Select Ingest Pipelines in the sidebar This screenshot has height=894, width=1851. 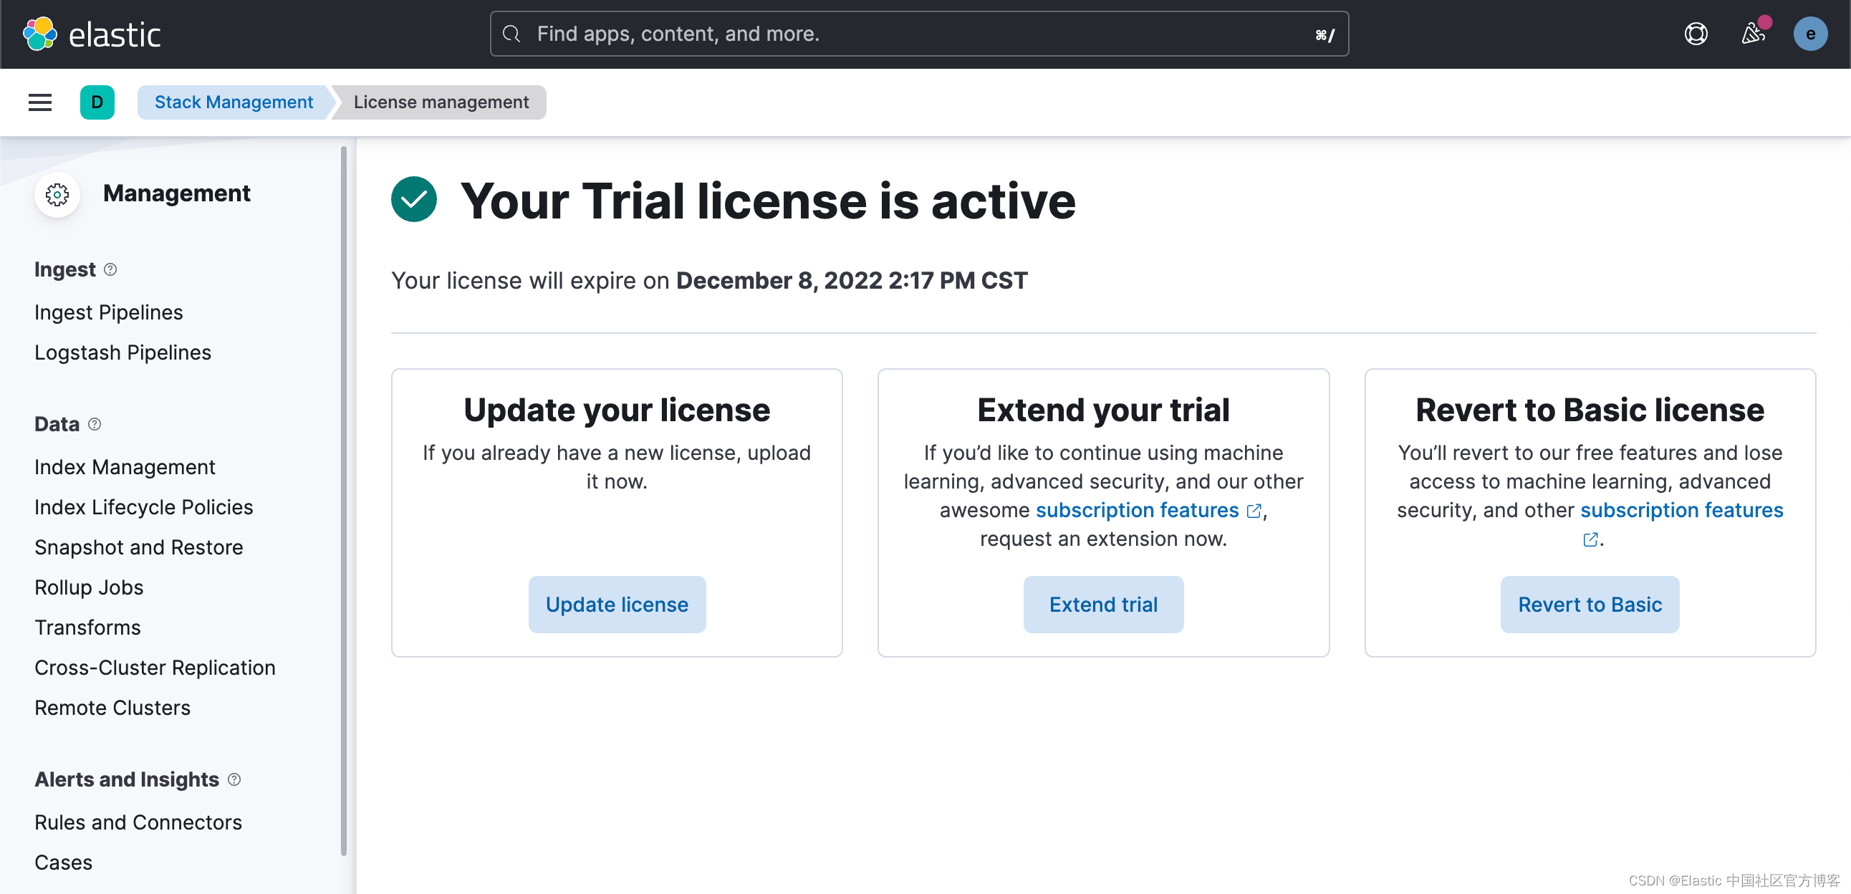pos(108,312)
